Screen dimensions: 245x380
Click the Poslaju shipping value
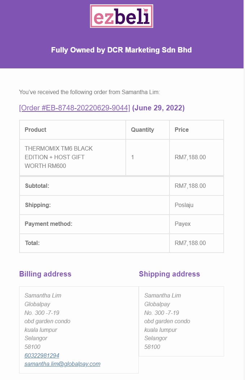pyautogui.click(x=184, y=205)
